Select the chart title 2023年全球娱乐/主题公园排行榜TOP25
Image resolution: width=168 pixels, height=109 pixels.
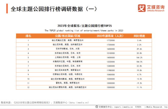(x=85, y=26)
